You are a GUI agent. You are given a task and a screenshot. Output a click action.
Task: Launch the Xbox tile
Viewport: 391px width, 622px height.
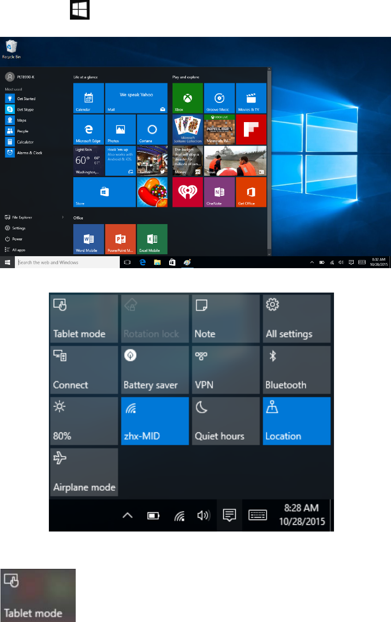188,98
